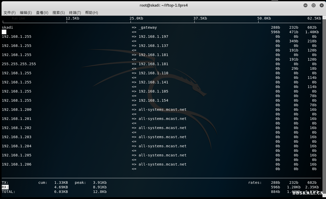Click the TOTAL: label at the bottom
Screen dimensions: 326x199
click(x=8, y=192)
